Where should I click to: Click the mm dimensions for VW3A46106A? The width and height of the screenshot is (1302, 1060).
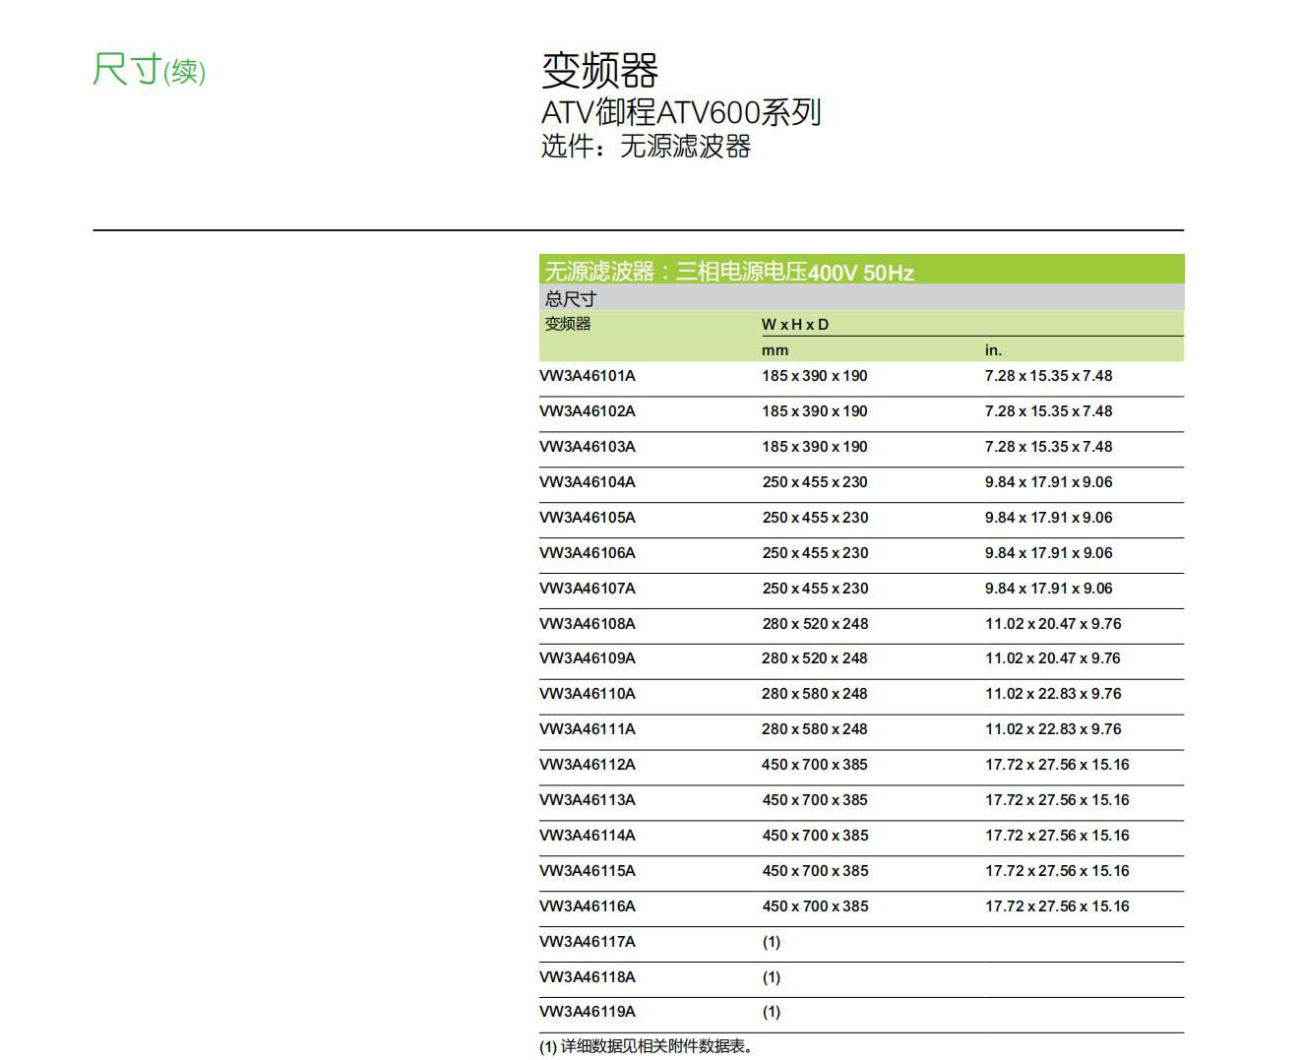(815, 553)
